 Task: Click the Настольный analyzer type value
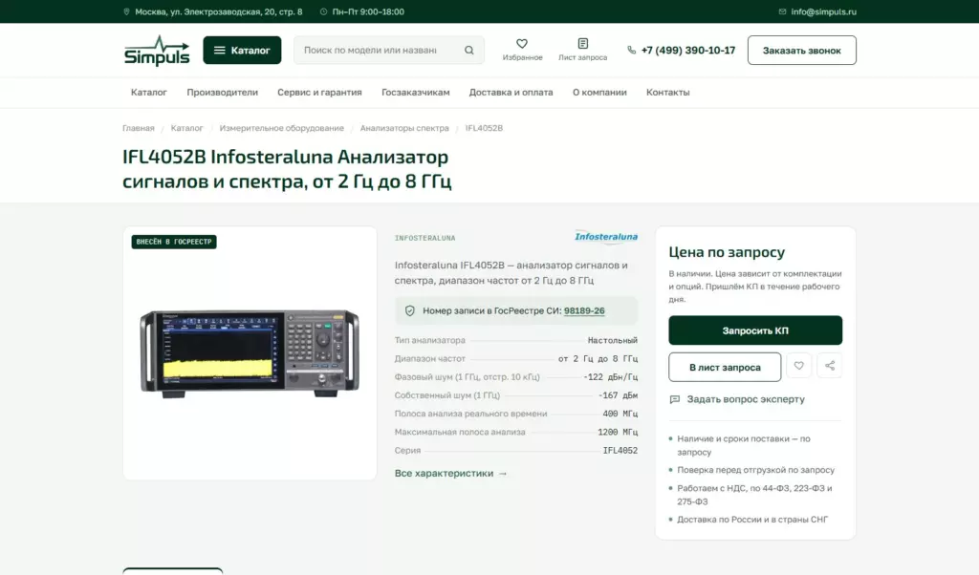tap(613, 340)
